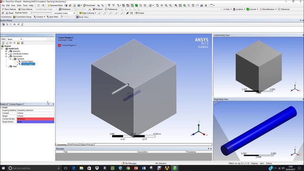The height and width of the screenshot is (171, 304).
Task: Click the Scoping Method value field
Action: [36, 110]
